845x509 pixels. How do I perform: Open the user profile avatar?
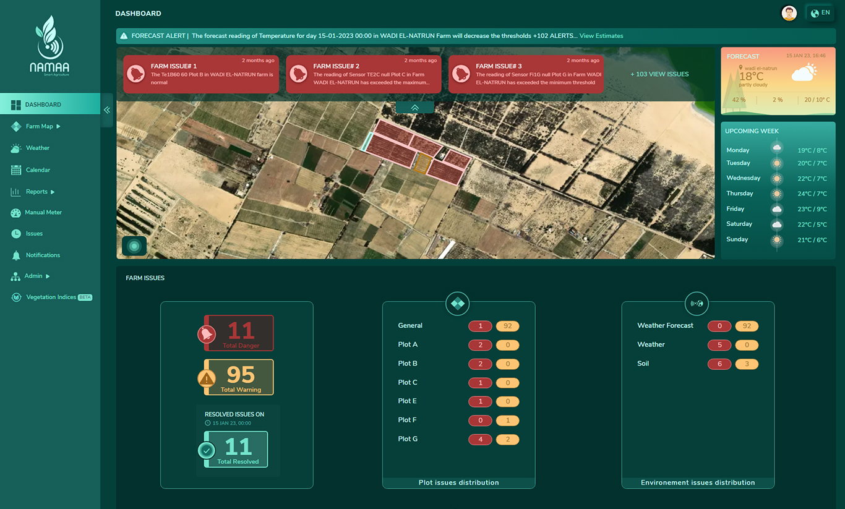coord(789,13)
